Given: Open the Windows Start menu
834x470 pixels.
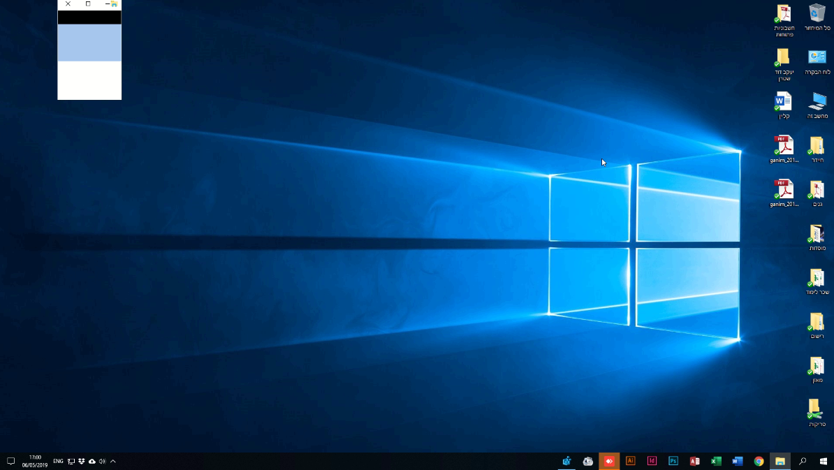Looking at the screenshot, I should tap(824, 461).
